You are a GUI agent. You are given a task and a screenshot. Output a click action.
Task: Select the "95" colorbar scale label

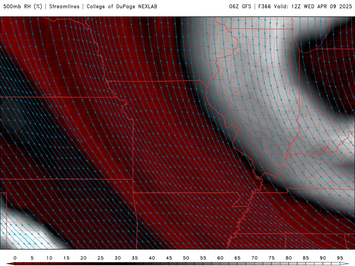(340, 258)
